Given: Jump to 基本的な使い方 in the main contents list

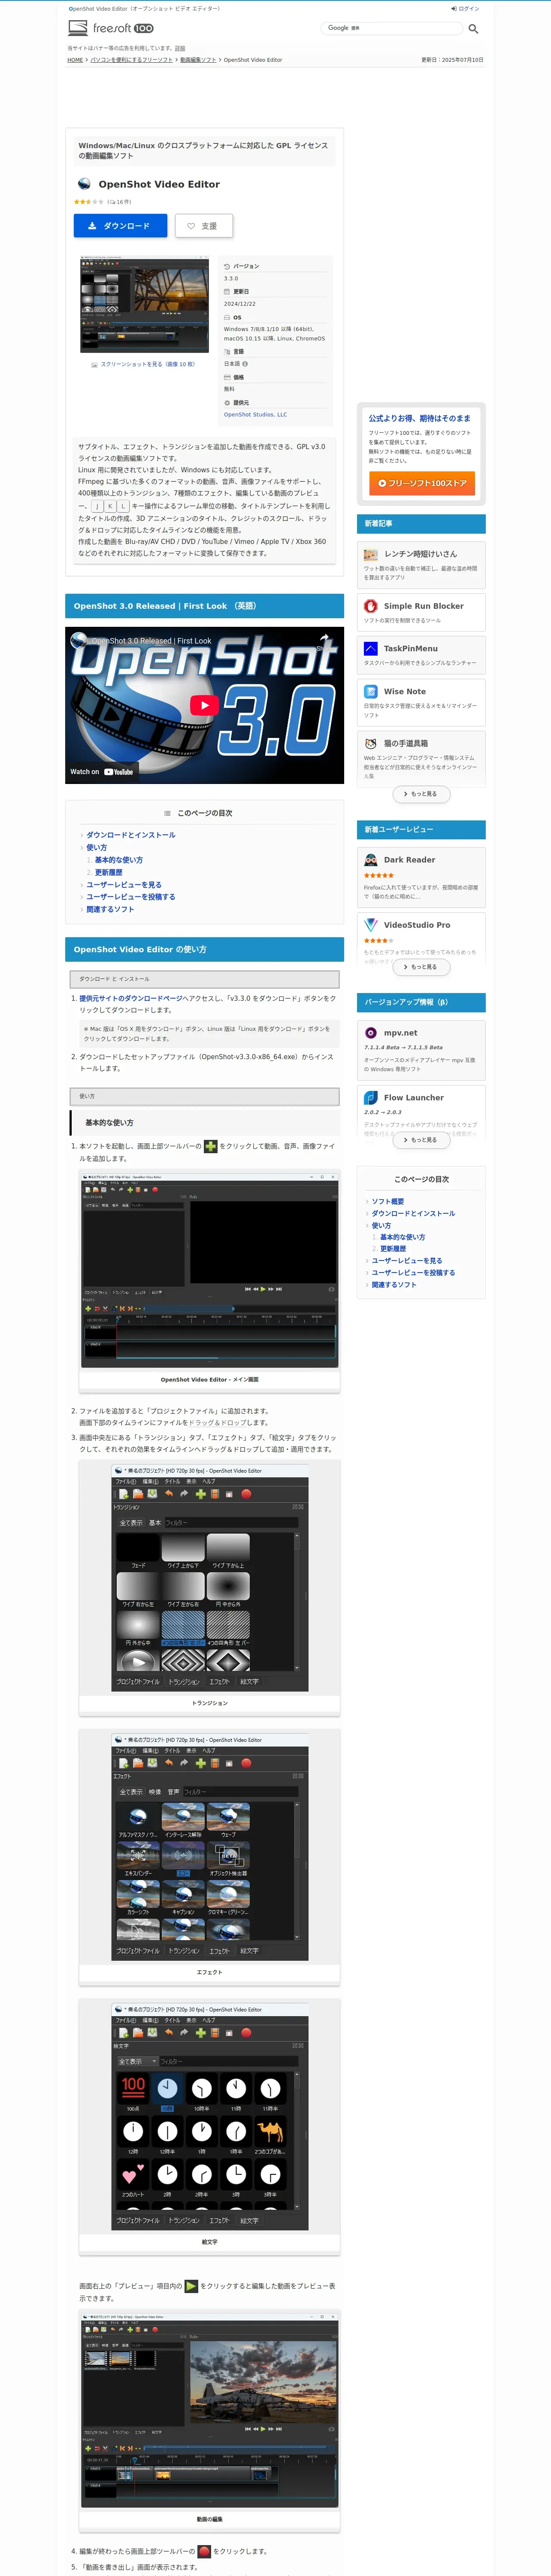Looking at the screenshot, I should [x=119, y=860].
